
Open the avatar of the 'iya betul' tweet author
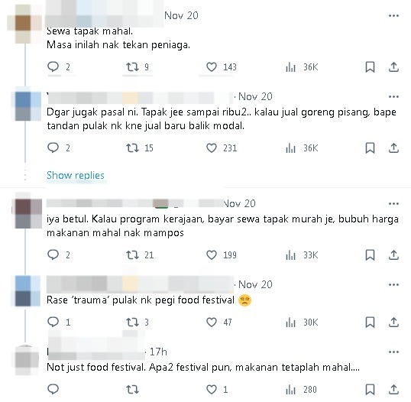point(28,213)
